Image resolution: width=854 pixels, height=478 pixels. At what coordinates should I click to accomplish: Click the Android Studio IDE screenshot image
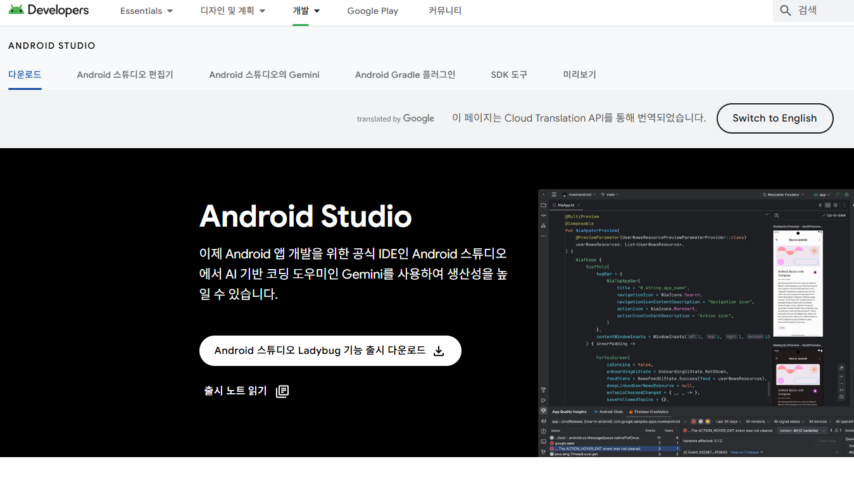(696, 323)
